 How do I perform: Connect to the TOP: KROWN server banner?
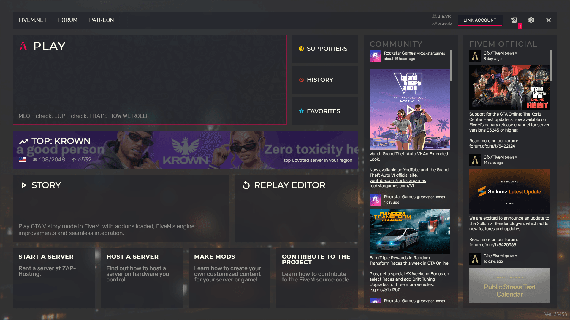click(186, 150)
